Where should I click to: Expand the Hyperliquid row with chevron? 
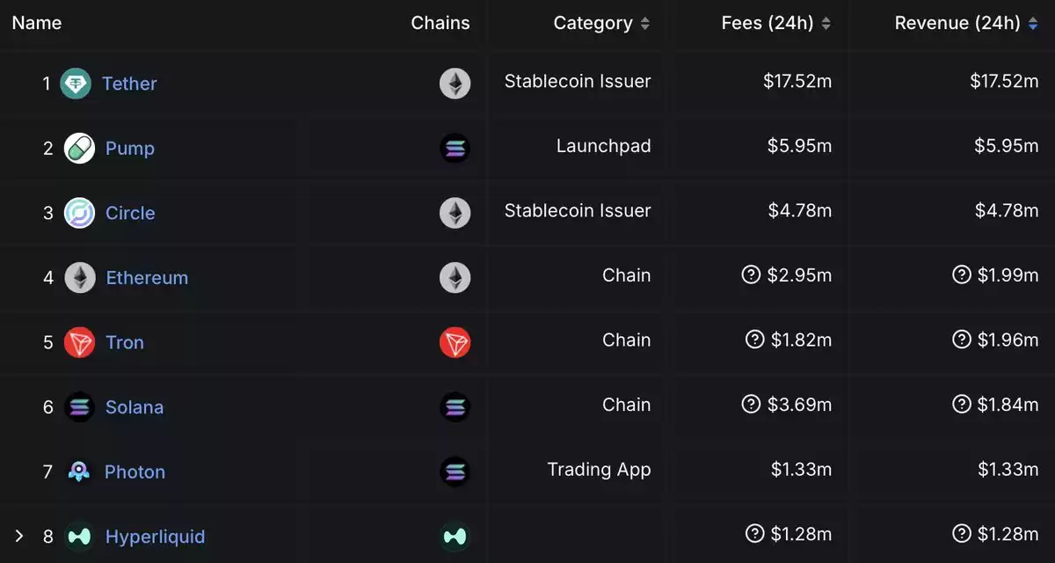point(18,536)
